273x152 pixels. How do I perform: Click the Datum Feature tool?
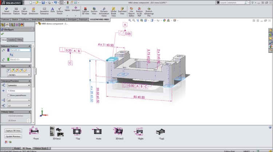tap(16, 10)
